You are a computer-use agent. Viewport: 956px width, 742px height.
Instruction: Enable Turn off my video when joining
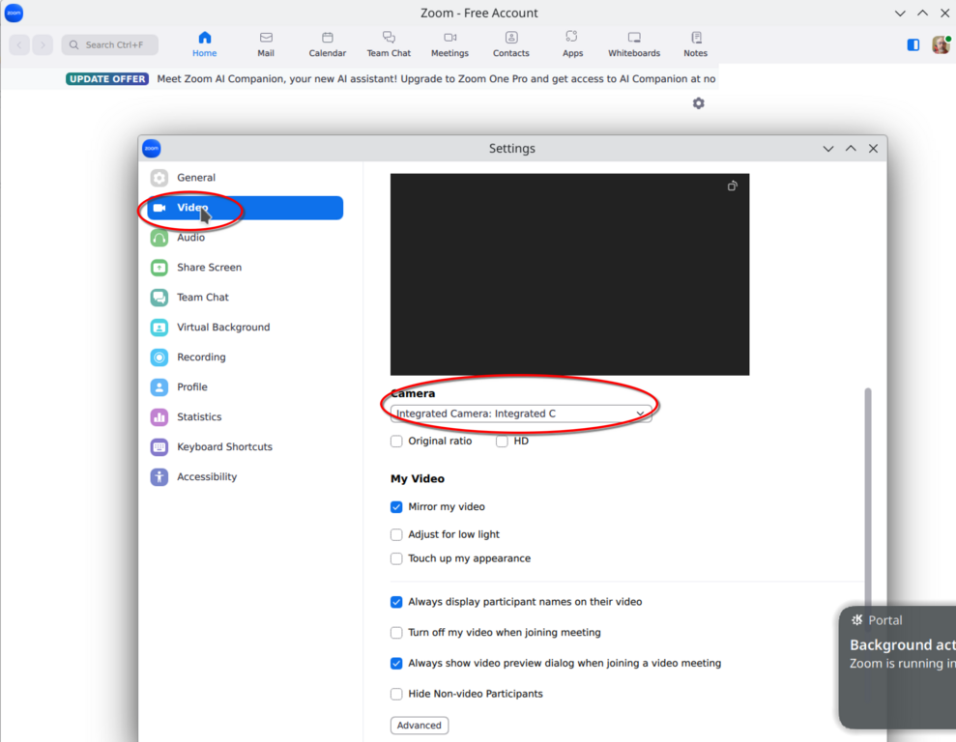click(396, 633)
